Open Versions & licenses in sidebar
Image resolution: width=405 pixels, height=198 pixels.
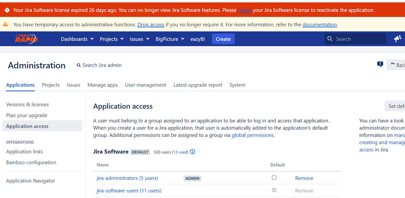(27, 104)
